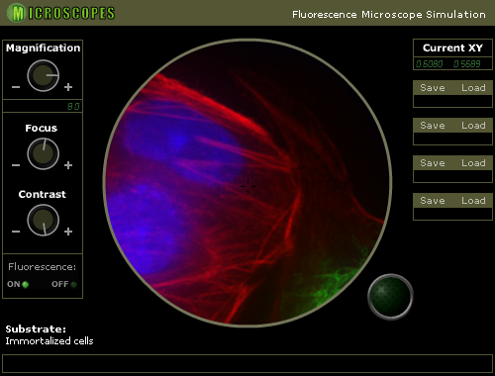Viewport: 495px width, 376px height.
Task: Save position in the first slot
Action: (x=433, y=88)
